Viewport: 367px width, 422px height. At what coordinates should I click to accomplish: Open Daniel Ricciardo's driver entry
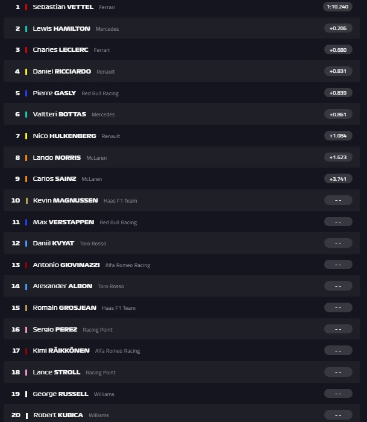click(61, 71)
